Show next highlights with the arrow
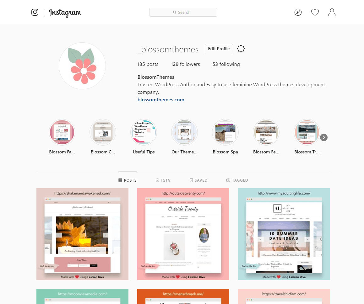364x304 pixels. pyautogui.click(x=323, y=137)
